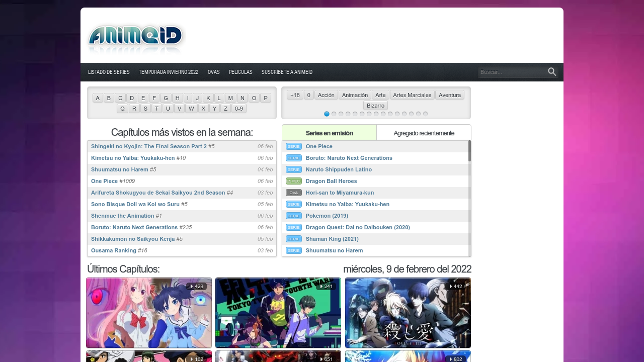Select the Animación genre button
This screenshot has width=644, height=362.
coord(355,95)
